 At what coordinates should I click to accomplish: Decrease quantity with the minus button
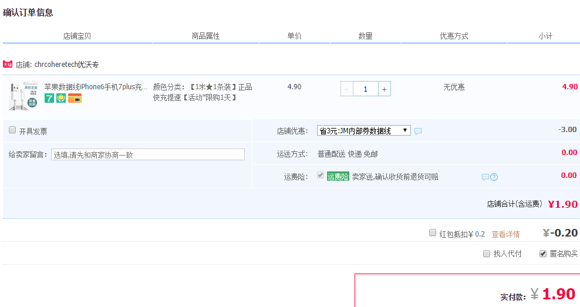click(347, 89)
